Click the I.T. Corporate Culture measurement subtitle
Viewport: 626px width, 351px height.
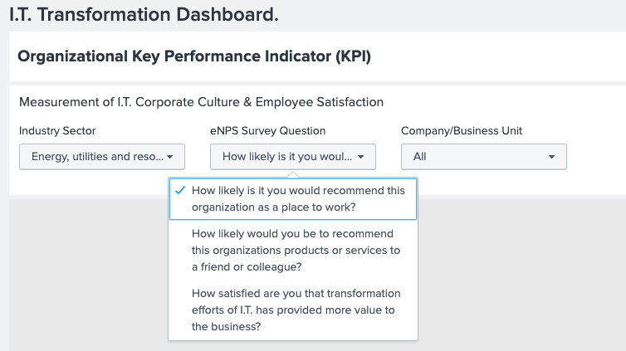click(201, 102)
